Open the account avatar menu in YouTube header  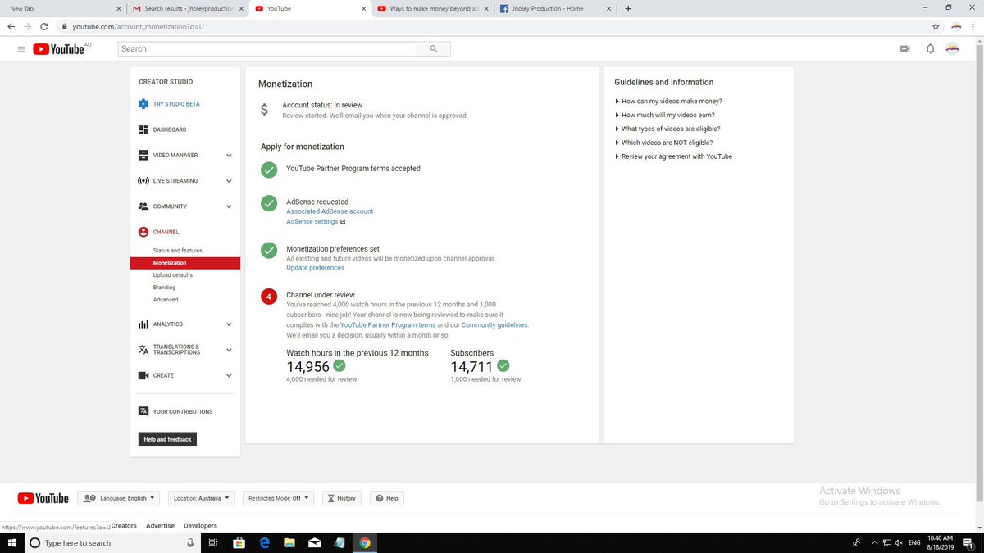click(953, 49)
